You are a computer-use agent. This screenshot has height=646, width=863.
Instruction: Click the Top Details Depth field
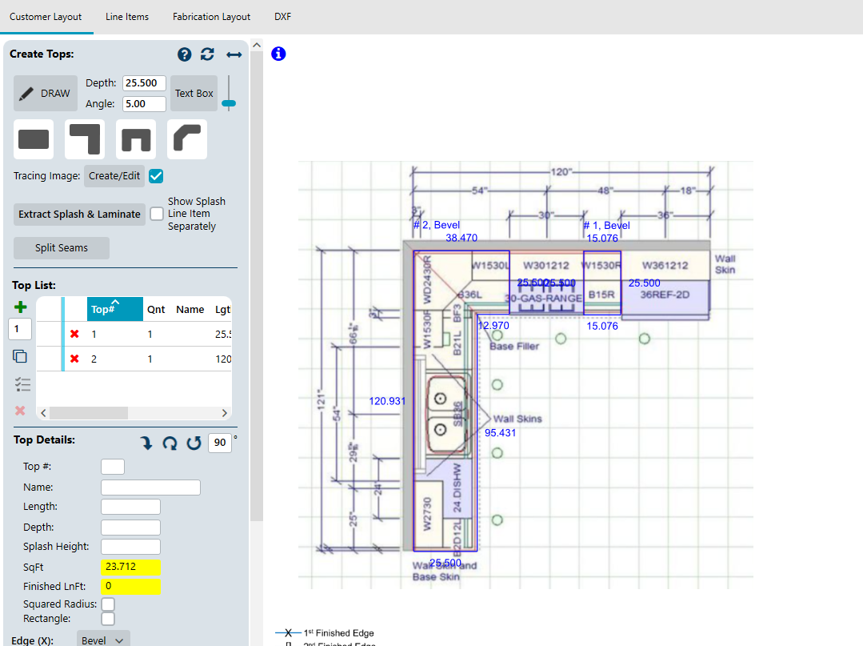coord(131,527)
